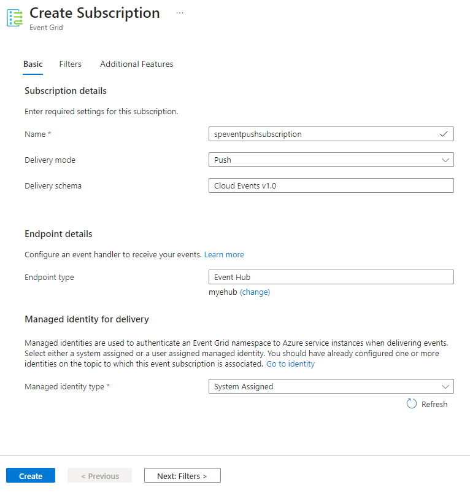Switch to the Filters tab
The width and height of the screenshot is (470, 498).
tap(71, 64)
